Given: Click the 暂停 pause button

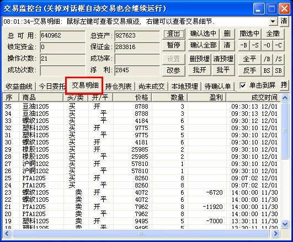Looking at the screenshot, I should point(174,45).
